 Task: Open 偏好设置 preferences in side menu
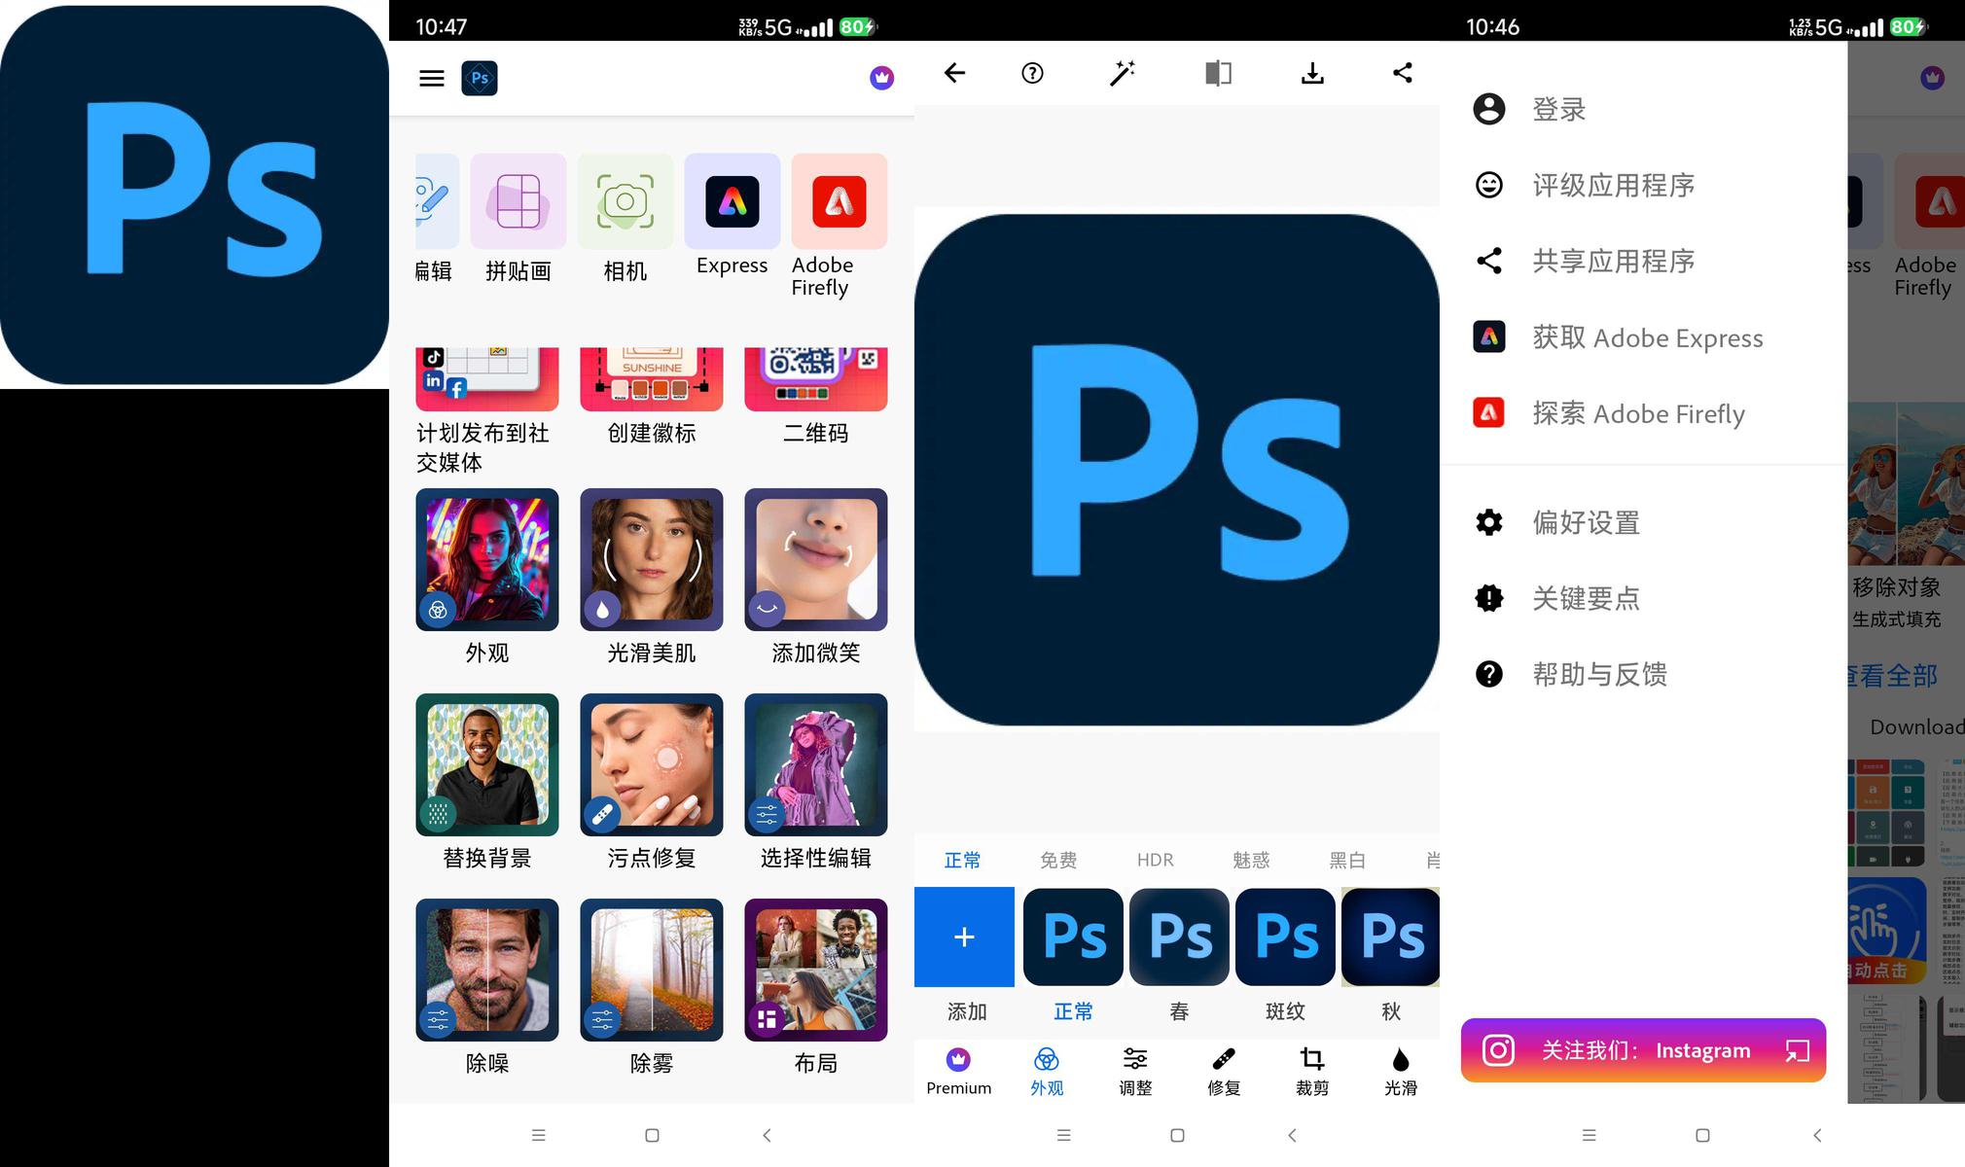pos(1644,522)
